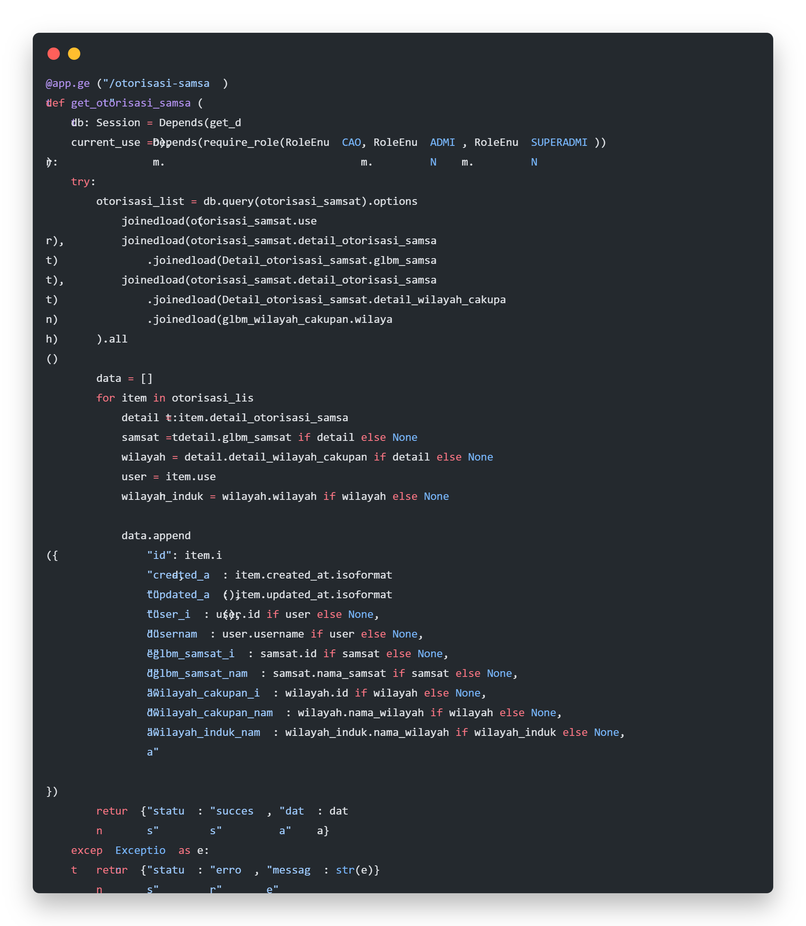Select the get_otorisasi_samsa function name

(130, 103)
